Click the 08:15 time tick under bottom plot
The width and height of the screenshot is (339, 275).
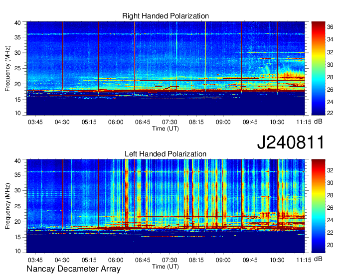click(196, 260)
